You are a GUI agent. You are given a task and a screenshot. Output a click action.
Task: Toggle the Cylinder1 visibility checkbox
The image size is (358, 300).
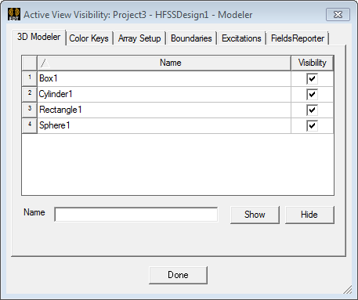312,95
